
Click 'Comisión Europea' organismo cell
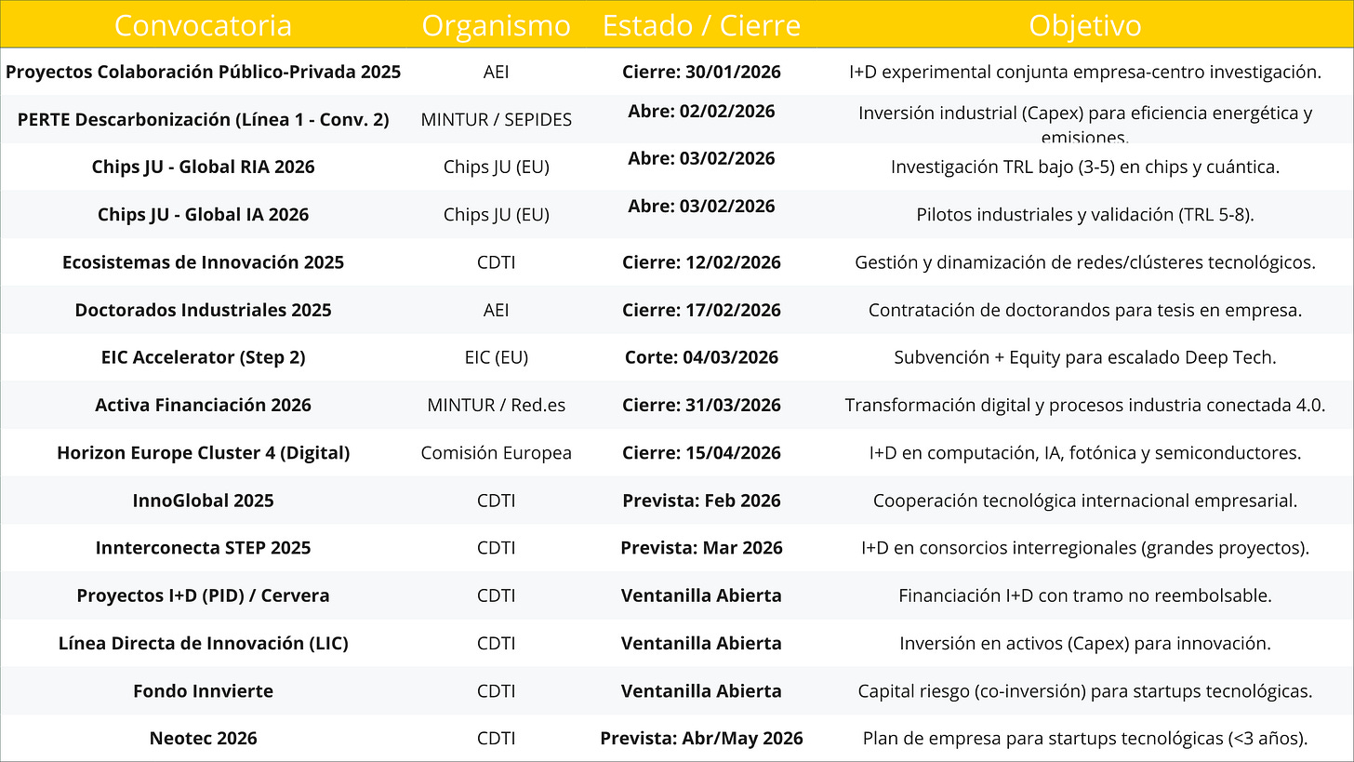pyautogui.click(x=496, y=453)
